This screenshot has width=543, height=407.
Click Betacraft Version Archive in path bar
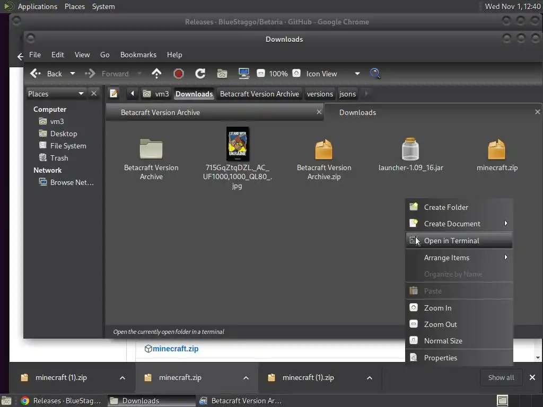[259, 94]
